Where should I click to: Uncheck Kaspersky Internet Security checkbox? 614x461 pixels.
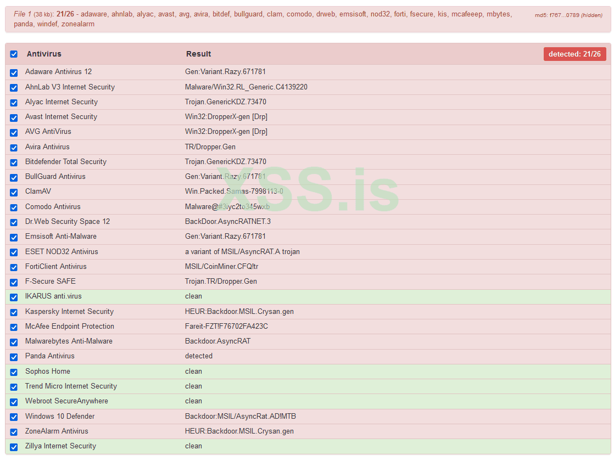click(x=14, y=312)
